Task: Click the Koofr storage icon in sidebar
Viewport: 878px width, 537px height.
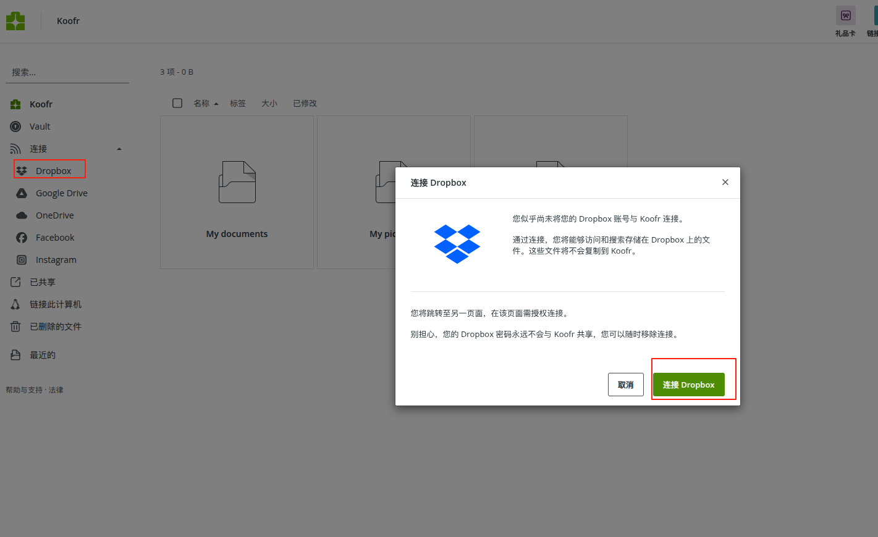Action: pyautogui.click(x=15, y=104)
